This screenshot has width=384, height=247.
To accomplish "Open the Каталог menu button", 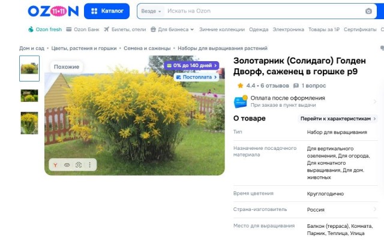I will point(107,11).
